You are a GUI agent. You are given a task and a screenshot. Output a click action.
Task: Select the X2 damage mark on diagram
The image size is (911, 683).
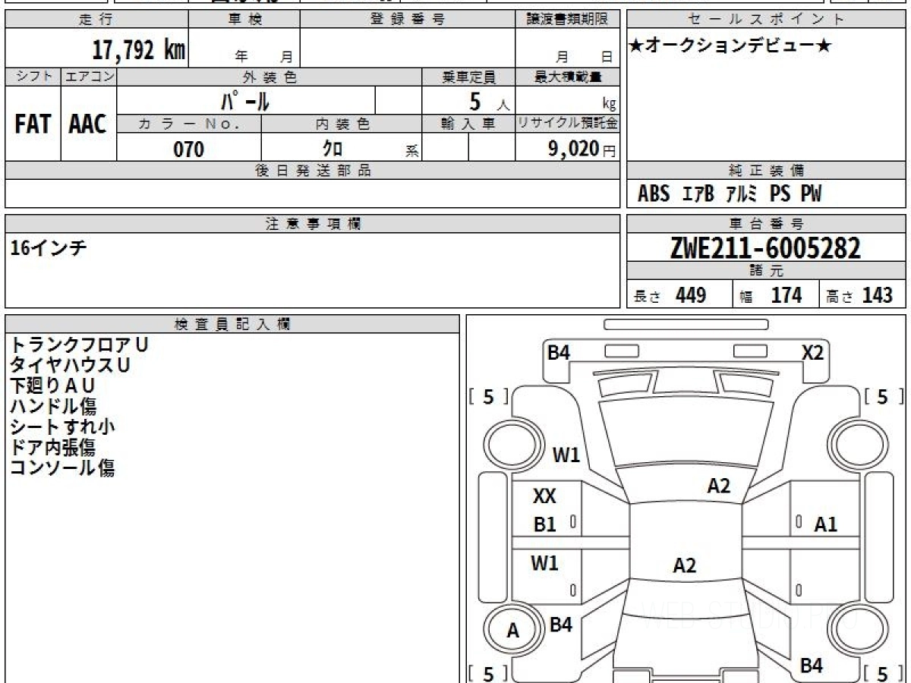tap(812, 353)
